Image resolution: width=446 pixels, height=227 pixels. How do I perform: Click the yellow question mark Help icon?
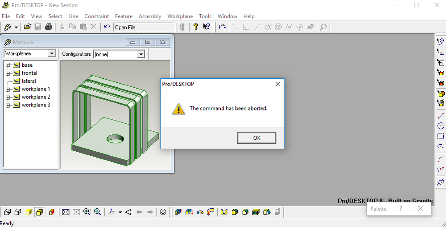pos(195,27)
